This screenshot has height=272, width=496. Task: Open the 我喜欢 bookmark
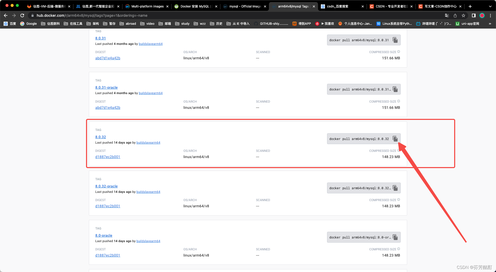click(325, 24)
